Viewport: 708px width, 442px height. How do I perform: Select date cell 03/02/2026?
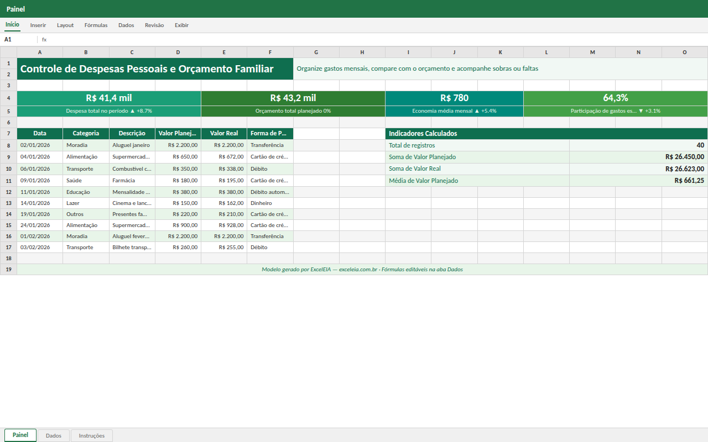[40, 248]
